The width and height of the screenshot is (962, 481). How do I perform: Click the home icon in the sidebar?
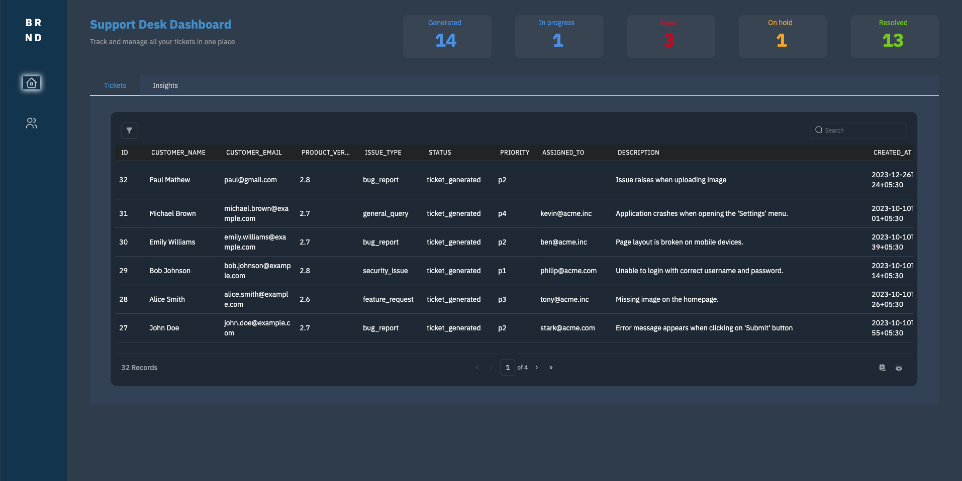(x=32, y=83)
